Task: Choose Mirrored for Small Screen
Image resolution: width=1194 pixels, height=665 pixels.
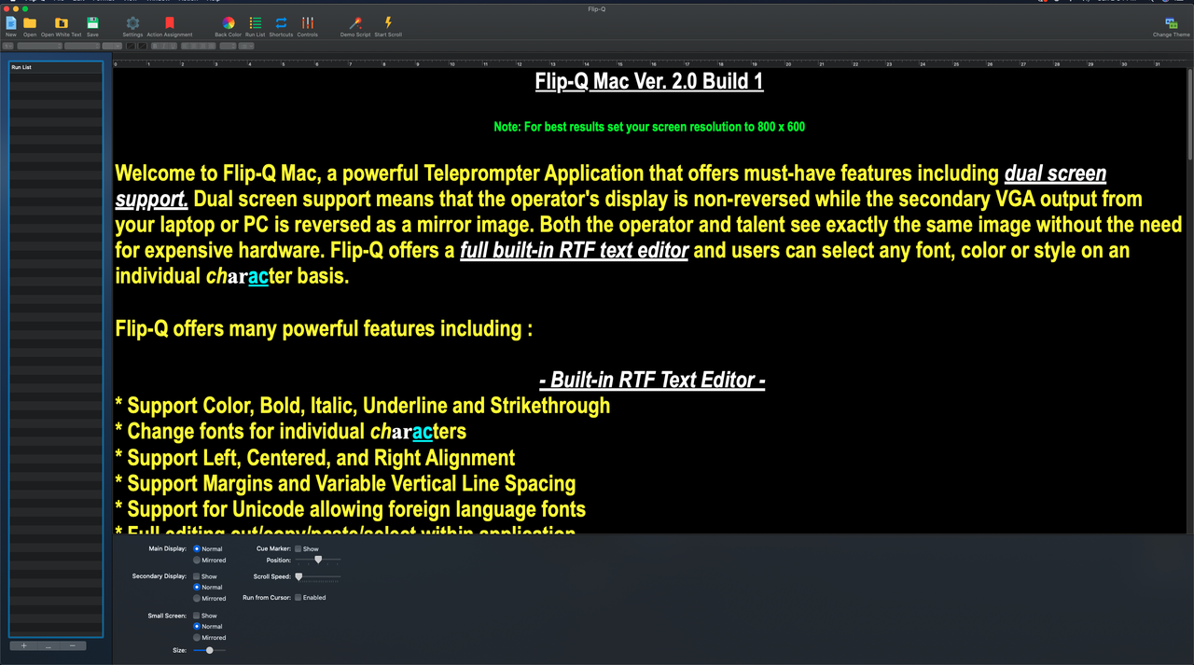Action: (x=197, y=638)
